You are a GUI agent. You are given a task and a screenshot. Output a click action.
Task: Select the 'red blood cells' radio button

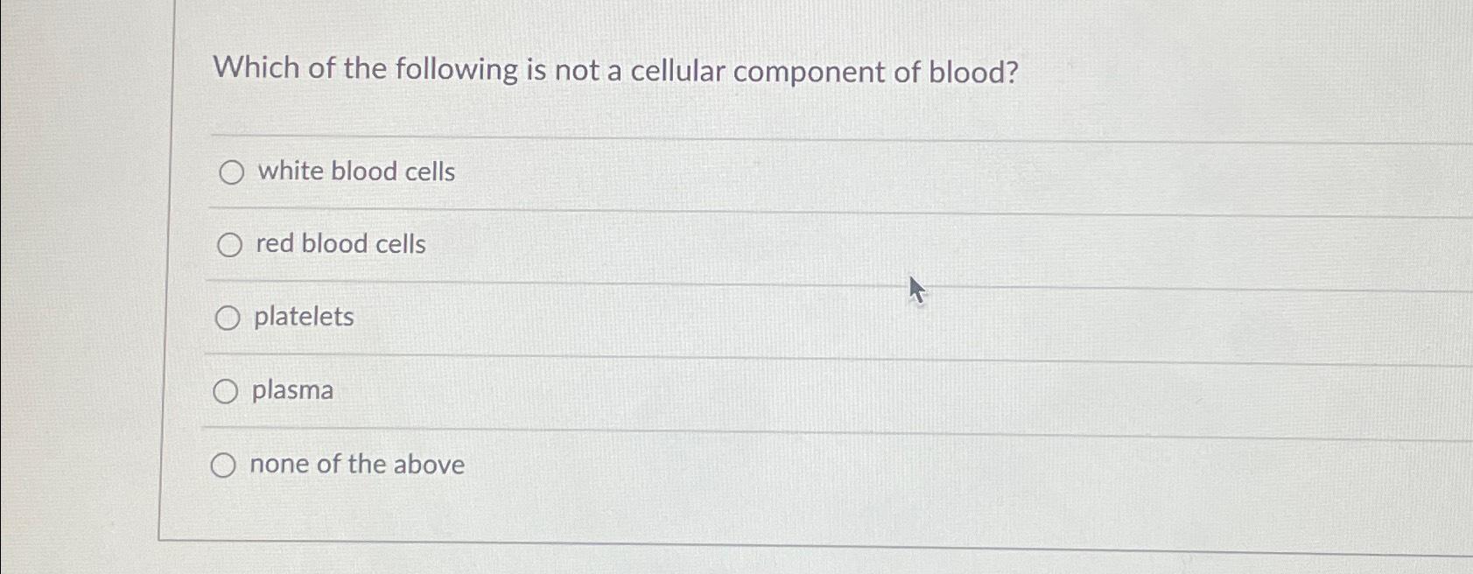coord(230,245)
